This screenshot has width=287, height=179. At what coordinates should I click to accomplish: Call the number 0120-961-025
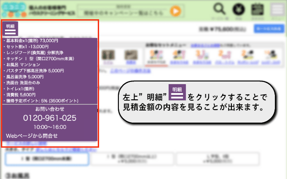pos(50,118)
